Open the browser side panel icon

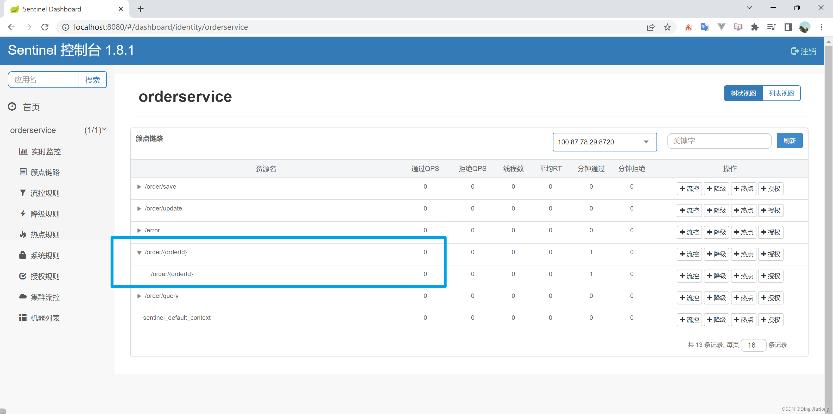tap(788, 27)
